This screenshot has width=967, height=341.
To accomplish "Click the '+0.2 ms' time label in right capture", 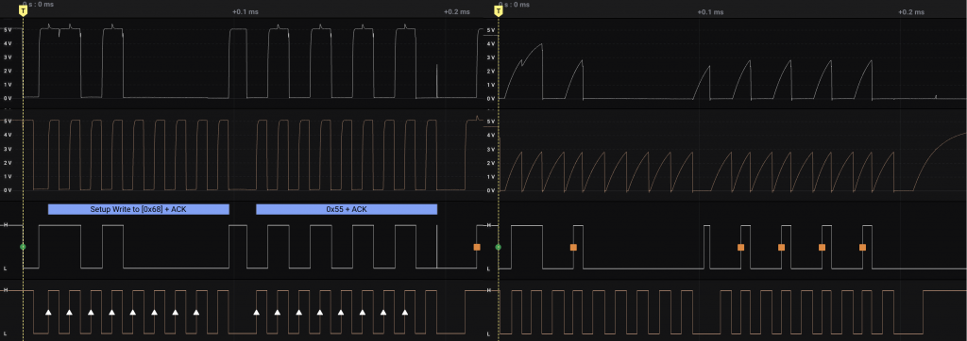I will [x=911, y=12].
